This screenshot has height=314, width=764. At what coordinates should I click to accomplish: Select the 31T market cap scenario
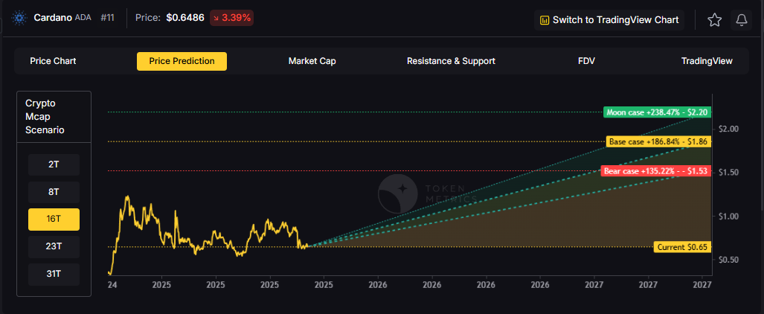pos(54,274)
